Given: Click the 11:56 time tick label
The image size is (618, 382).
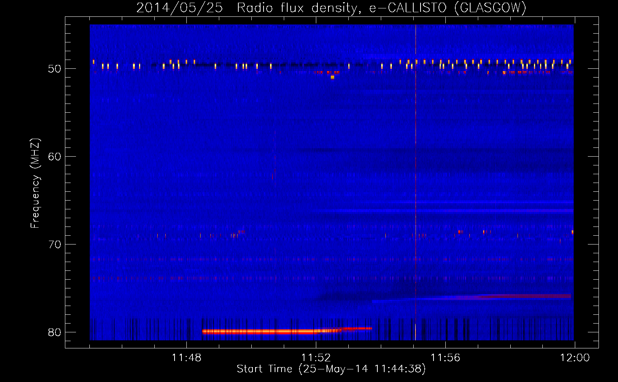Looking at the screenshot, I should [x=445, y=358].
